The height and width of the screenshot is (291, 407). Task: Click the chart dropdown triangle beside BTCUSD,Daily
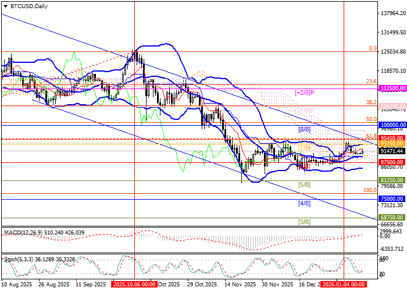pyautogui.click(x=4, y=6)
